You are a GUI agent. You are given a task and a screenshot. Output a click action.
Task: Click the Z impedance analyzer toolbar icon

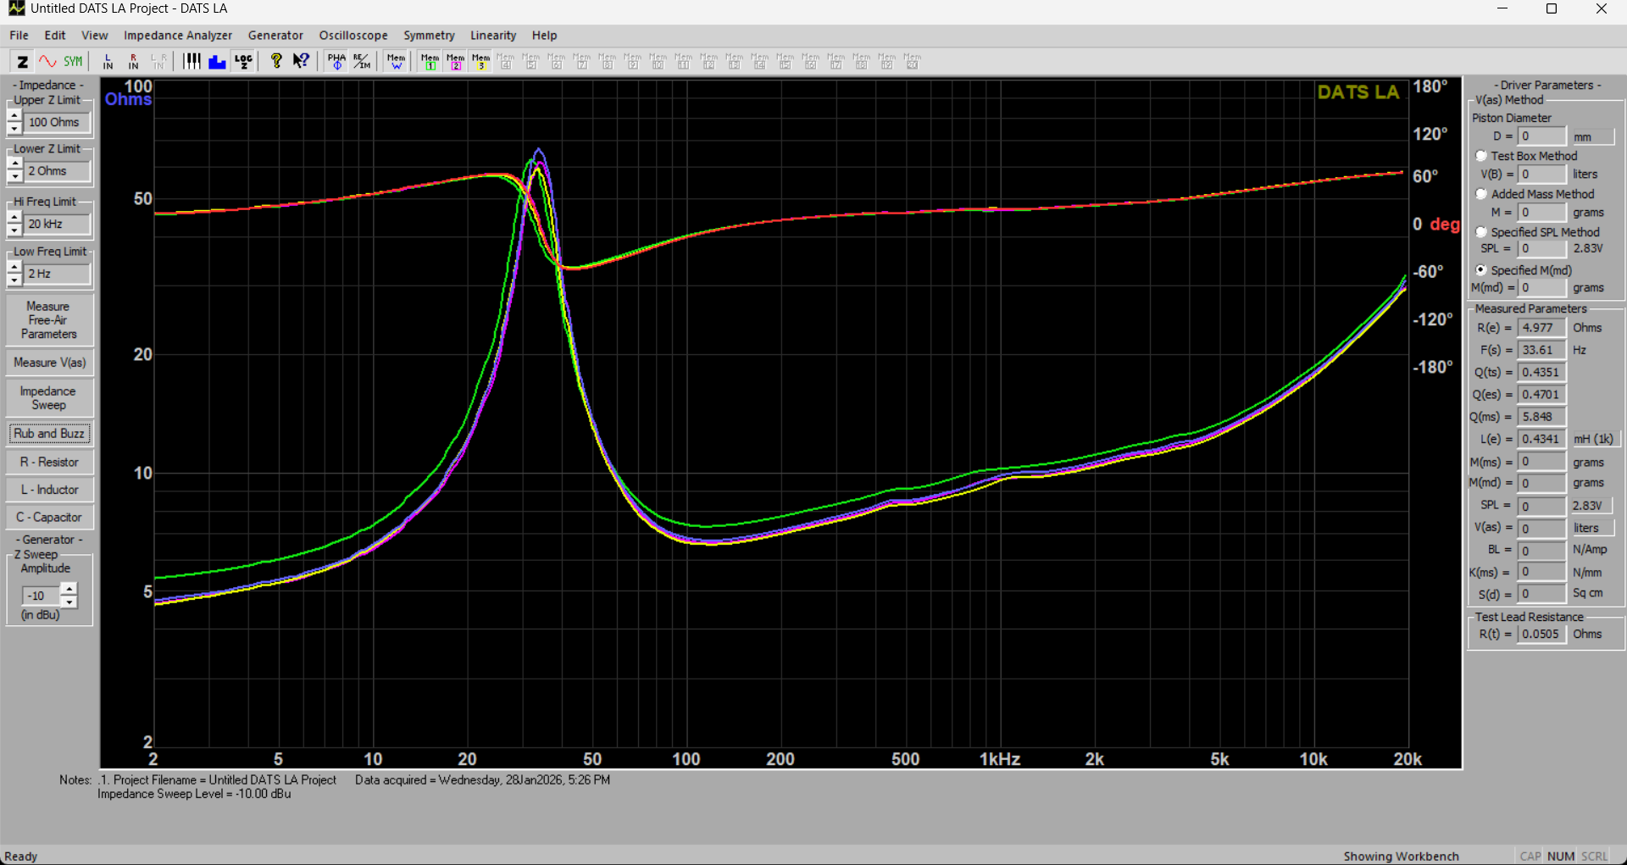[x=23, y=61]
